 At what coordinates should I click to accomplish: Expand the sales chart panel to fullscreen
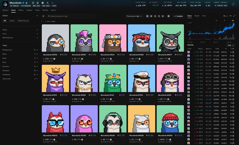[234, 16]
